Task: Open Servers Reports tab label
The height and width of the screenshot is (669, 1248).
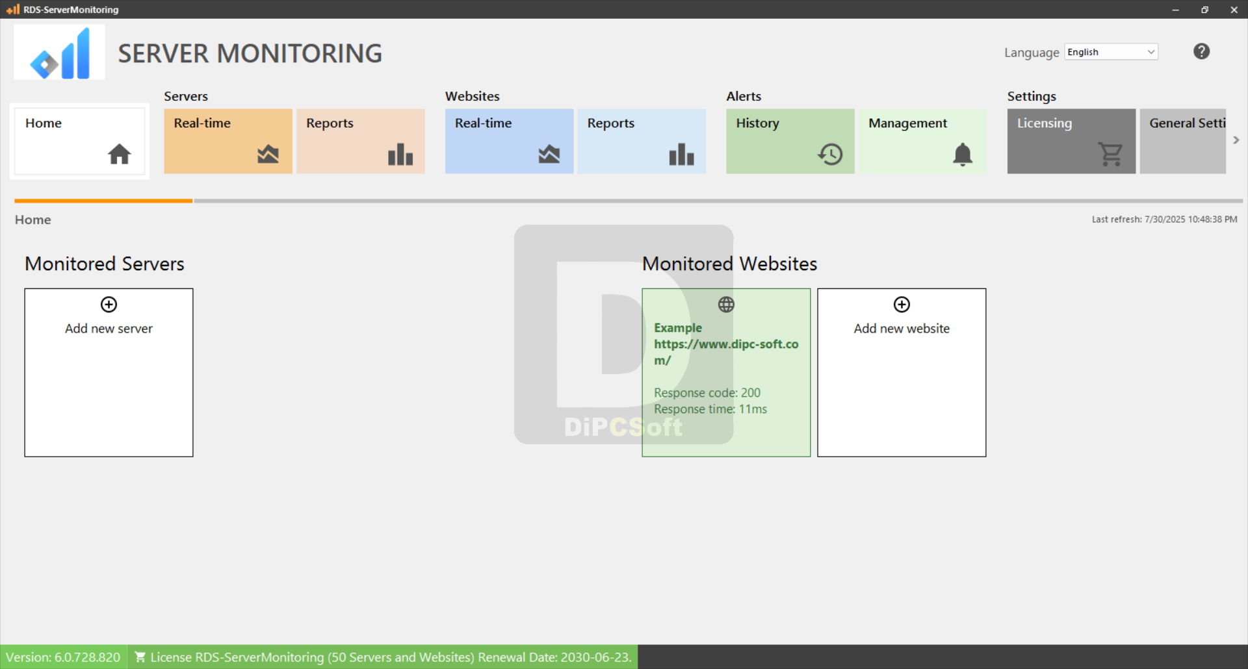Action: tap(330, 123)
